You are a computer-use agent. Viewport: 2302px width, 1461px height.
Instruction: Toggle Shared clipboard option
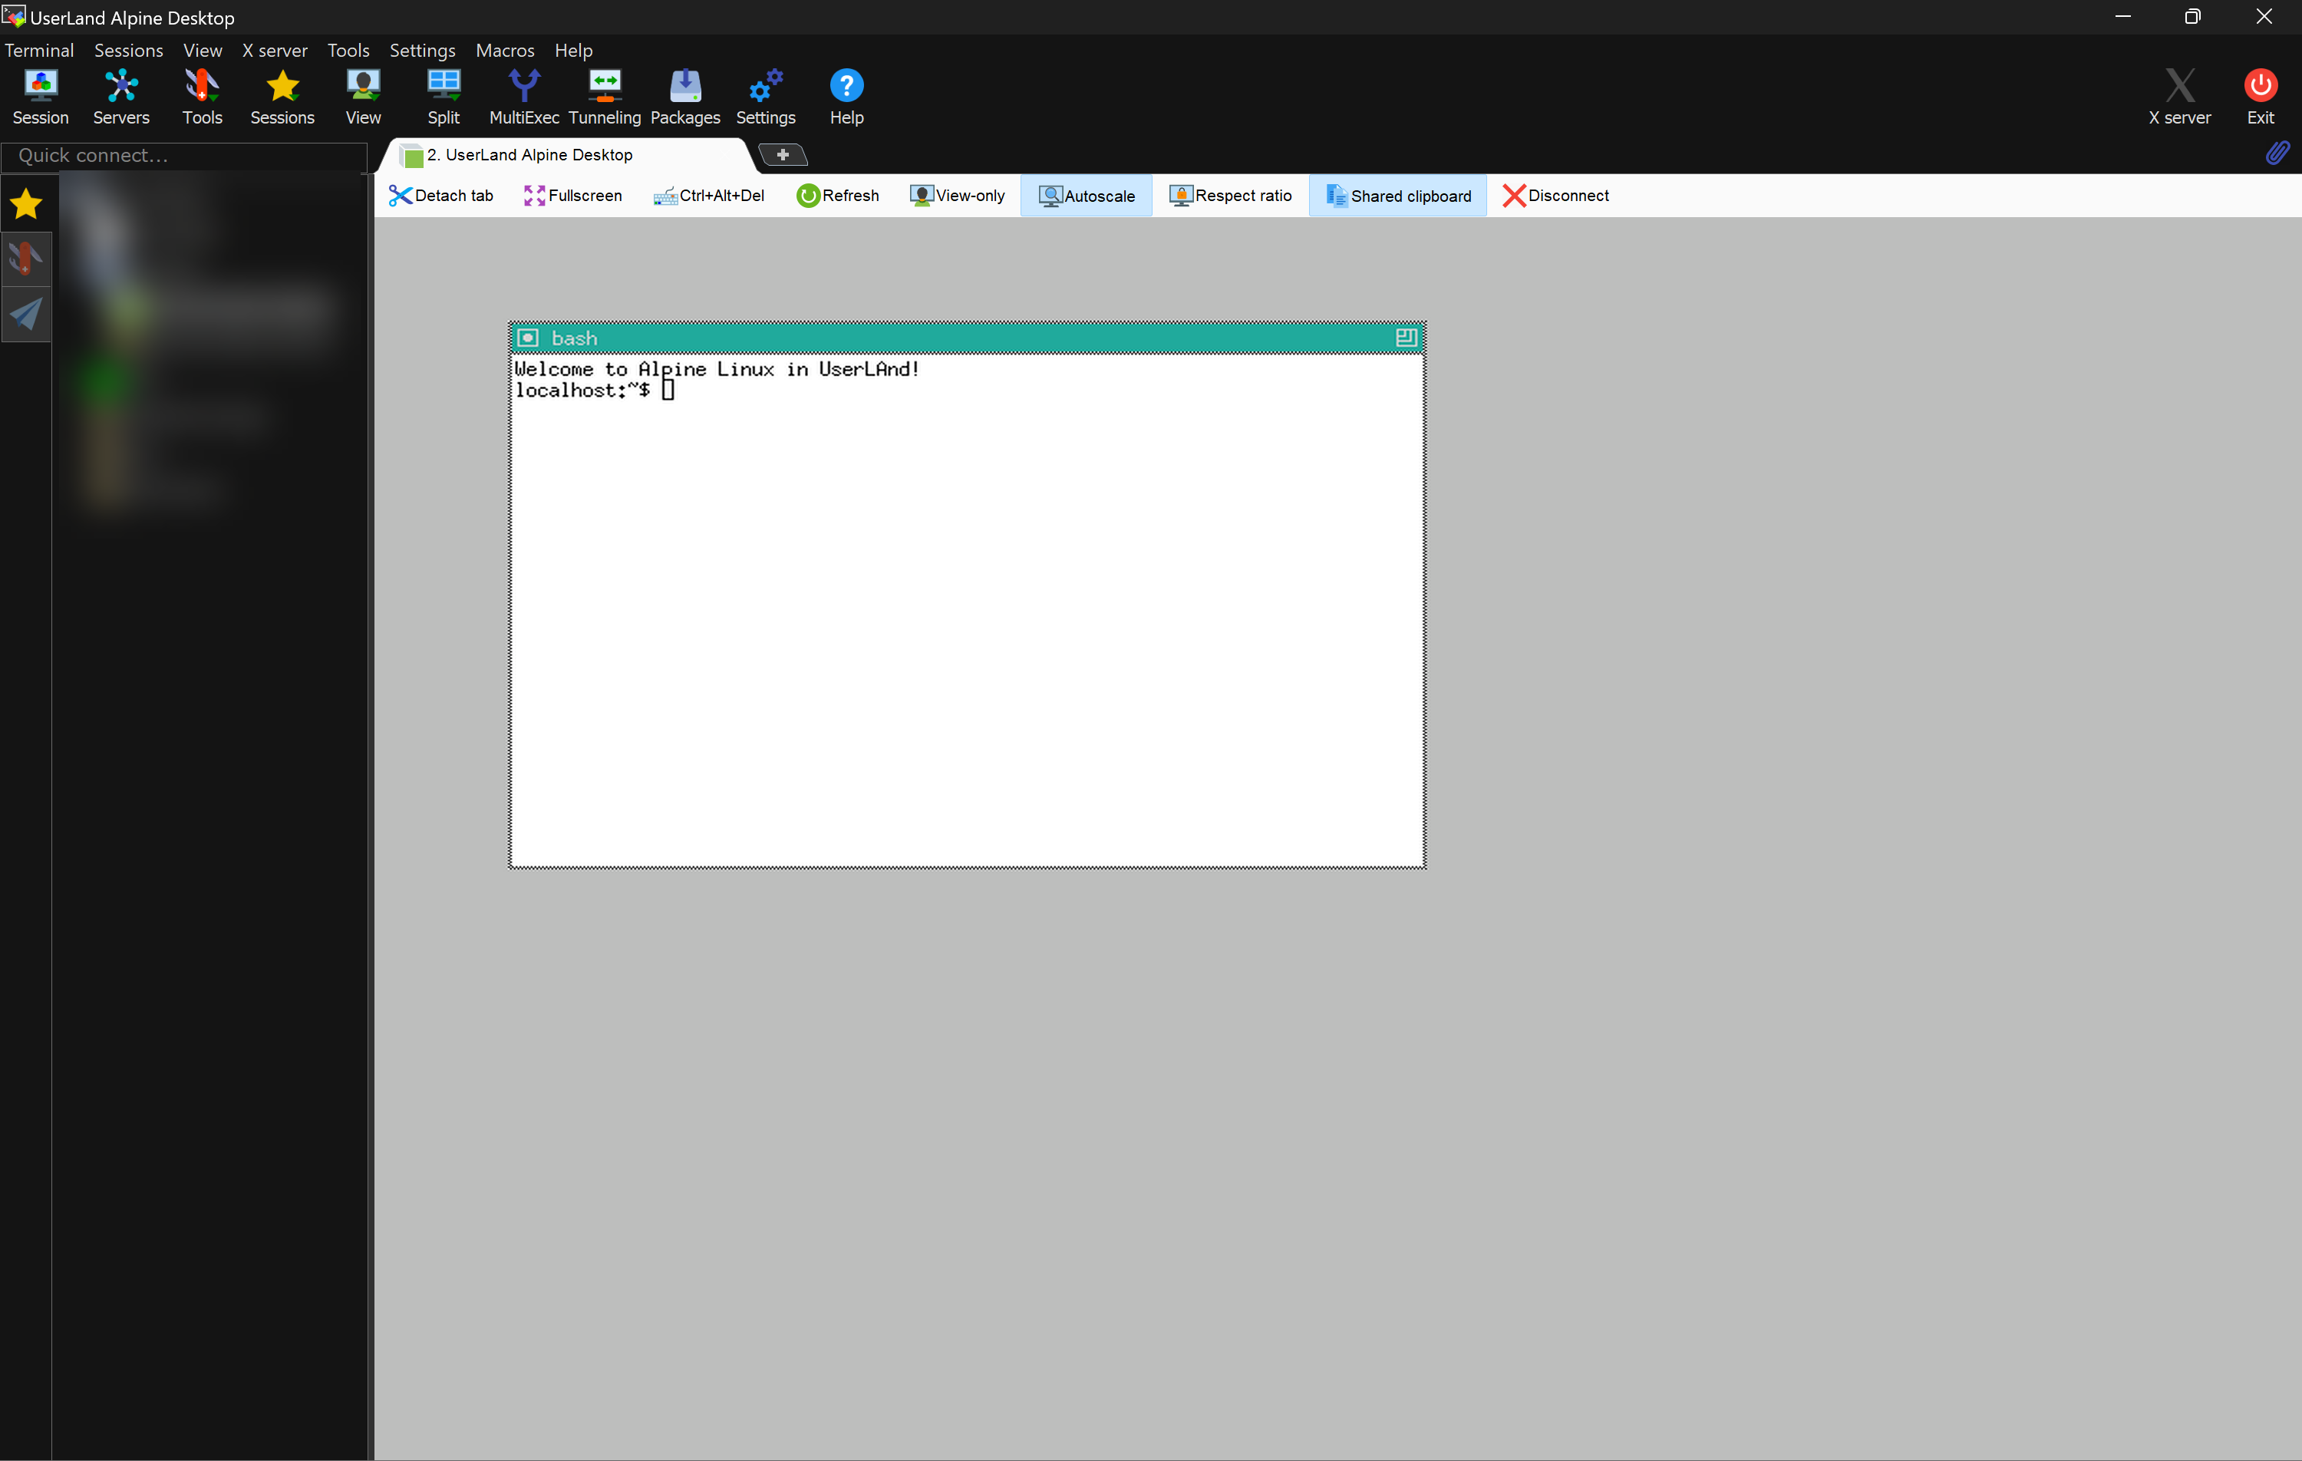(x=1397, y=195)
